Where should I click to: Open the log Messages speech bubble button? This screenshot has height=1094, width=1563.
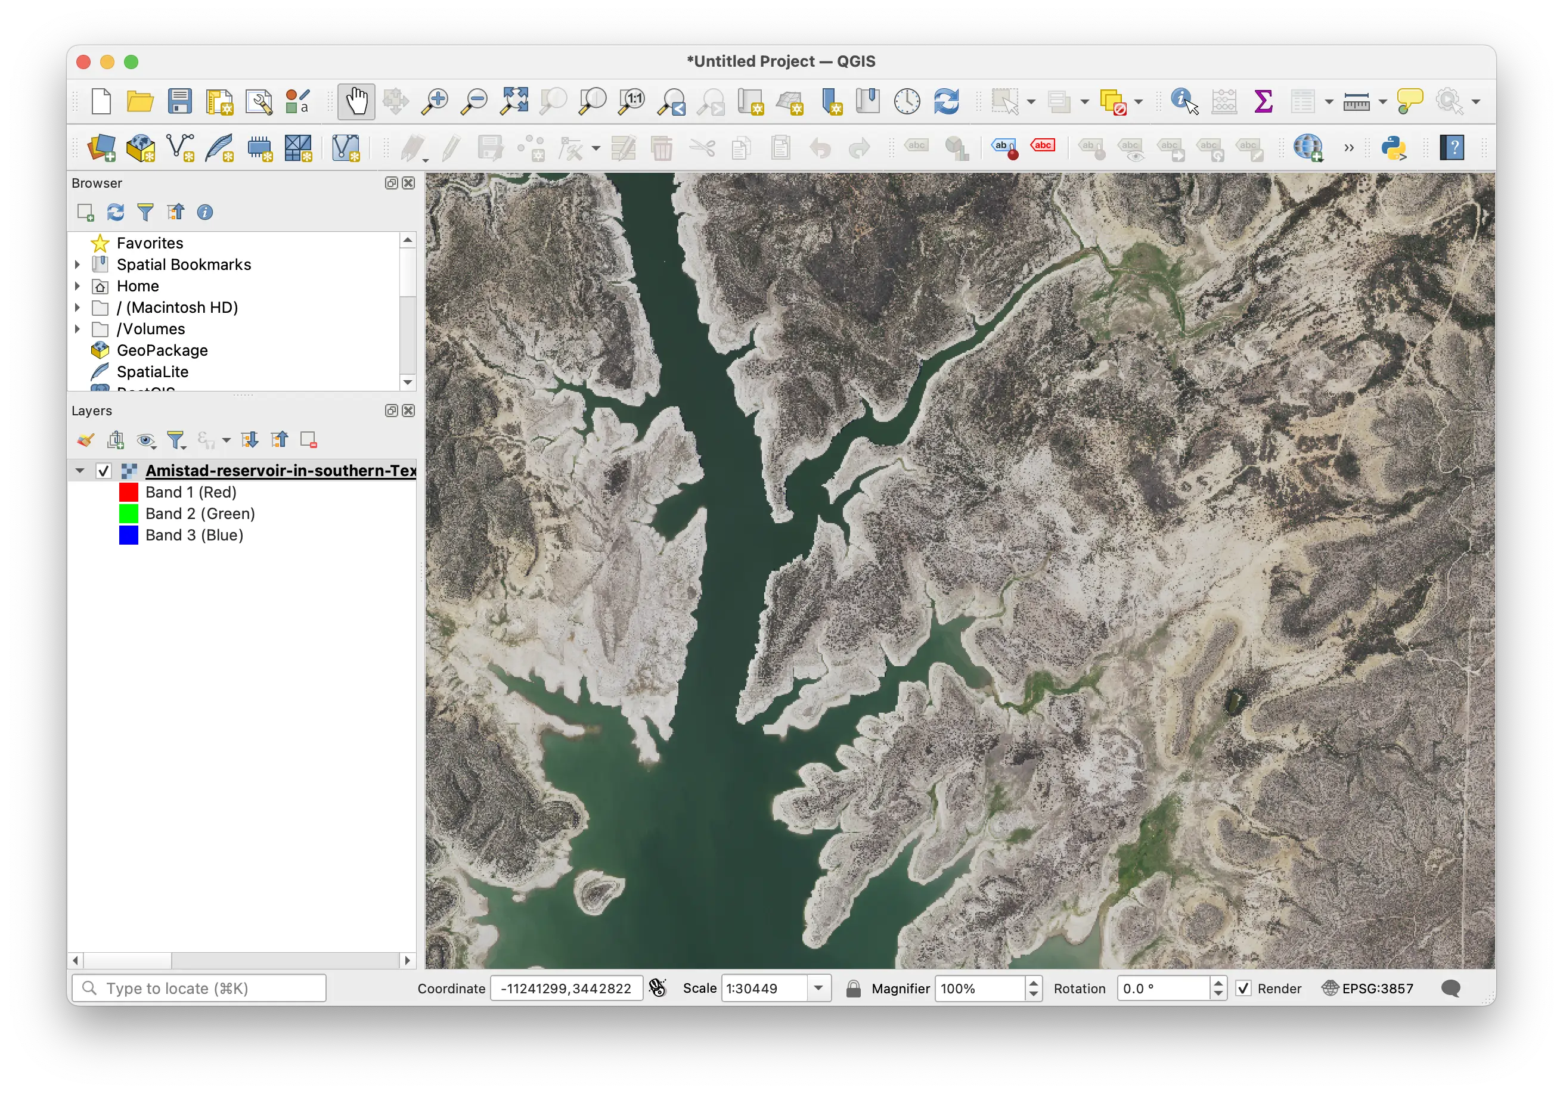(1451, 989)
